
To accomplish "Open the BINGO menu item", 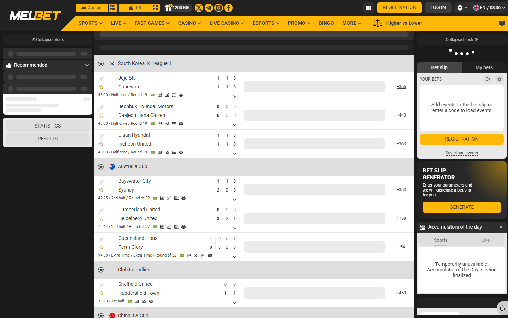I will (326, 23).
